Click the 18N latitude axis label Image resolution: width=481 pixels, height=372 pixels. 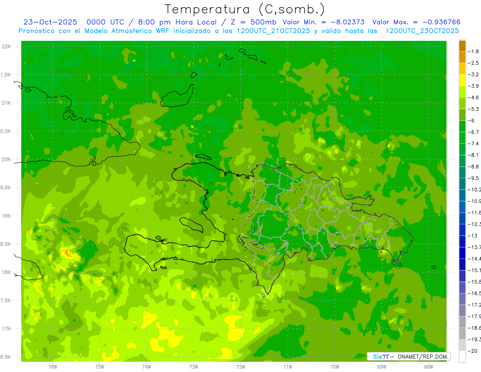6,272
